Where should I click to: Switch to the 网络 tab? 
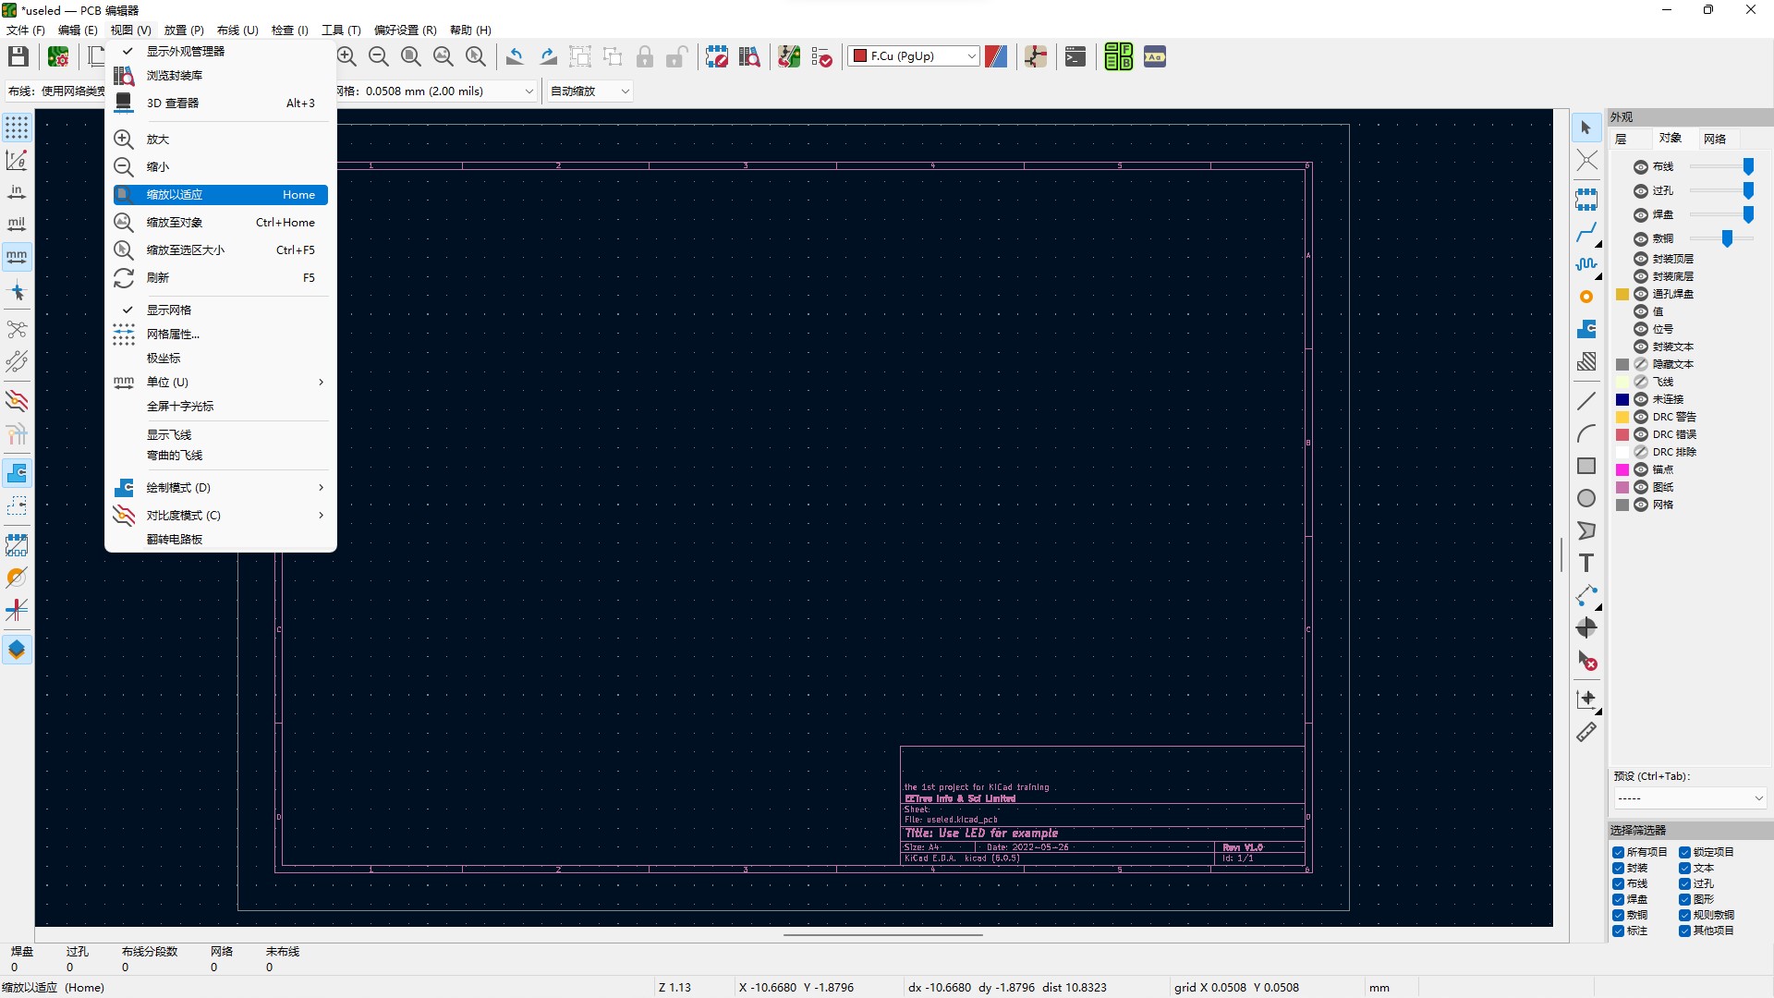(1715, 139)
